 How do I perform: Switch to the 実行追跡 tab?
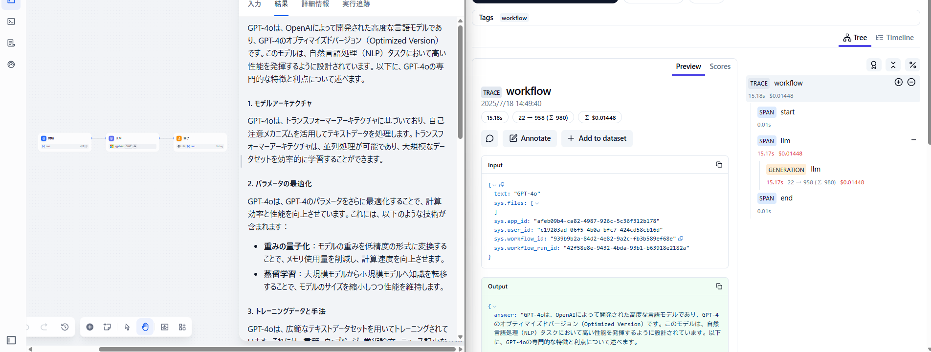coord(356,4)
